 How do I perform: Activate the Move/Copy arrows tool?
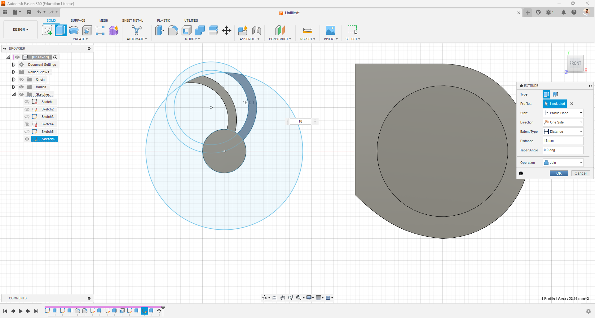227,30
